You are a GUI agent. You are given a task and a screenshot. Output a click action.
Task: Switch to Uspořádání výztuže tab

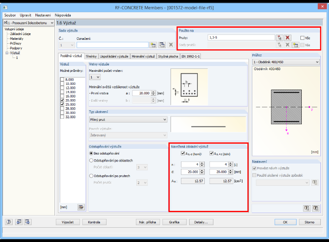coord(114,56)
